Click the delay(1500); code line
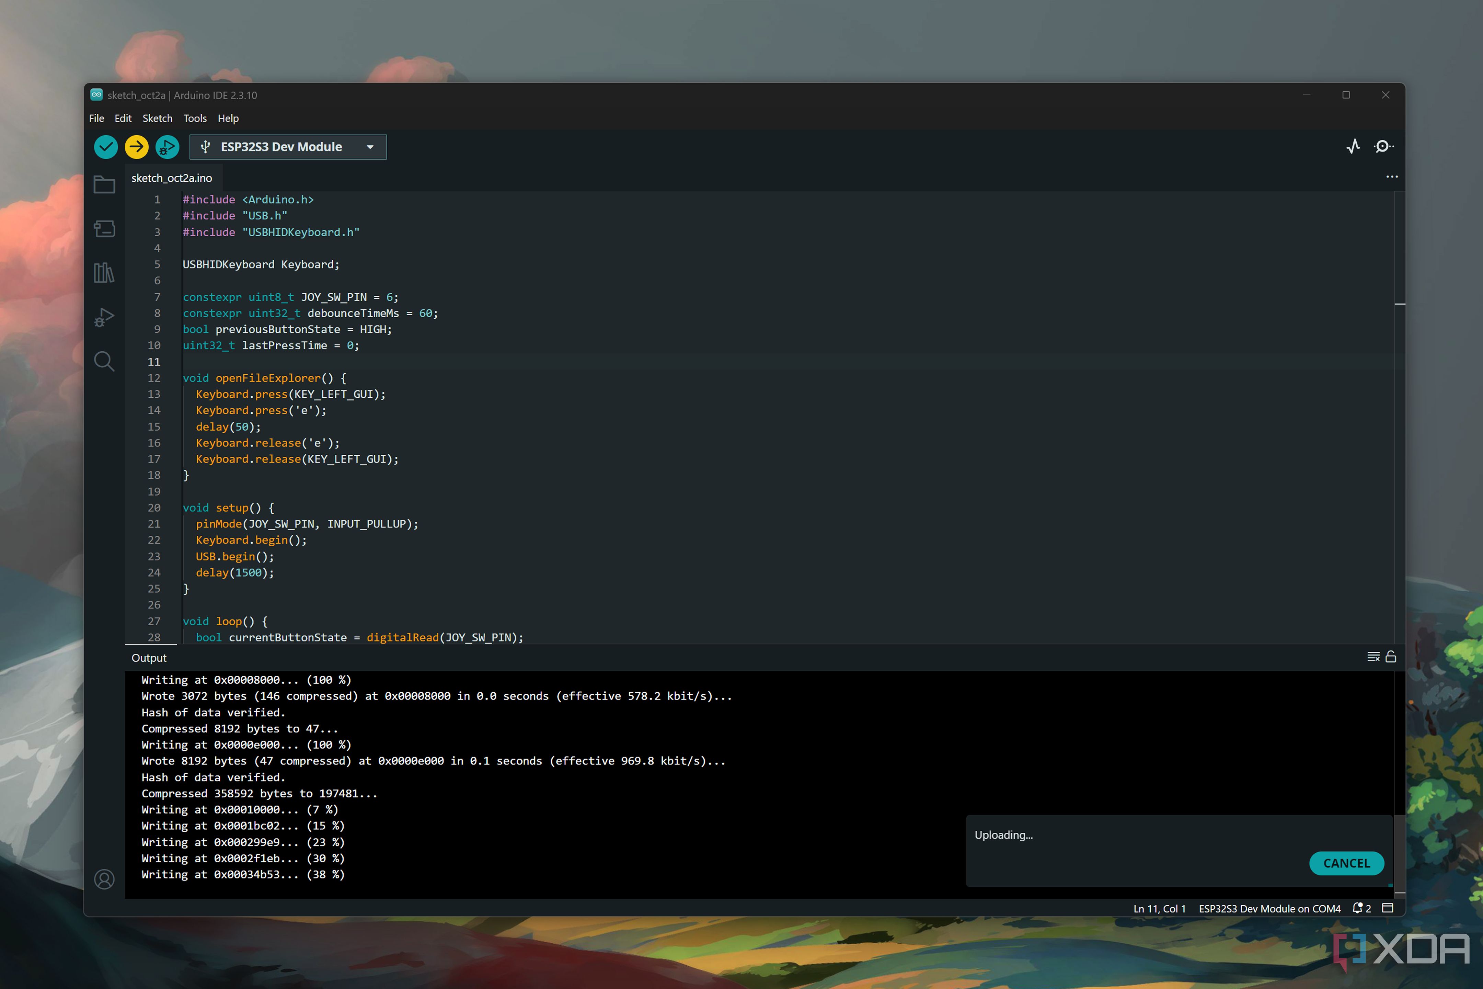The height and width of the screenshot is (989, 1483). pyautogui.click(x=234, y=573)
